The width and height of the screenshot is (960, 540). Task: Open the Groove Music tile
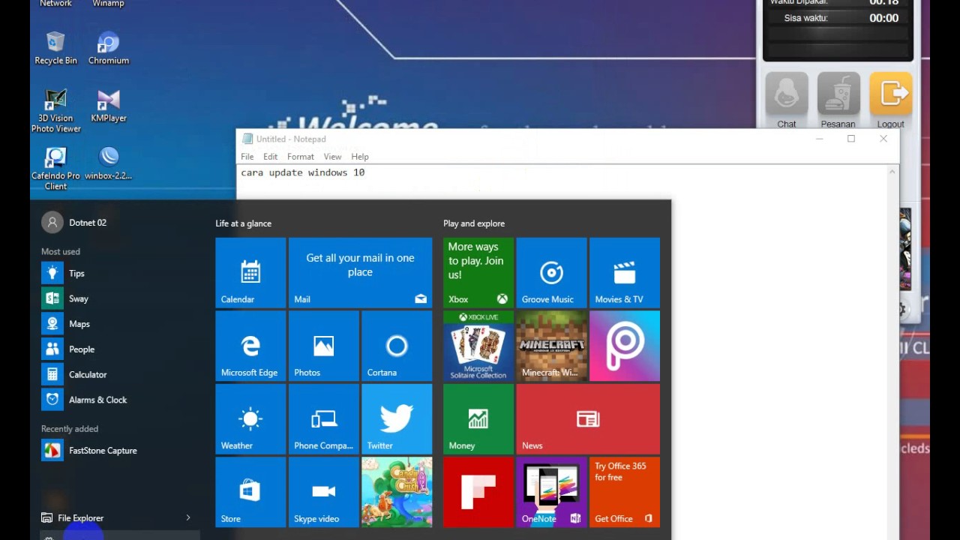pos(551,273)
